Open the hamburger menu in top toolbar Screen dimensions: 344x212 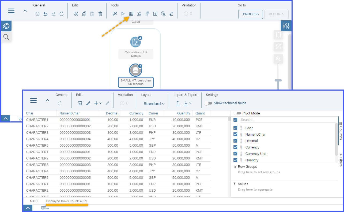[11, 11]
